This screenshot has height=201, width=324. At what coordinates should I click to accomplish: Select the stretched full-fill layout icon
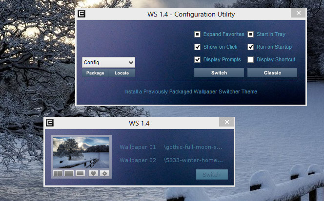[69, 173]
